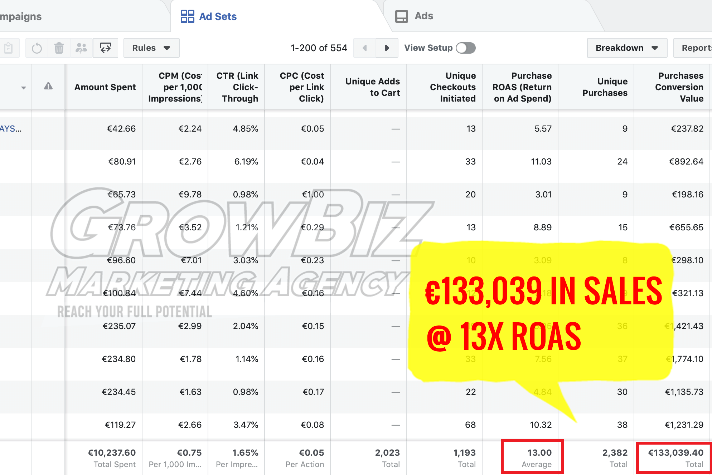Click the Ads monitor icon
The height and width of the screenshot is (475, 712).
[401, 16]
